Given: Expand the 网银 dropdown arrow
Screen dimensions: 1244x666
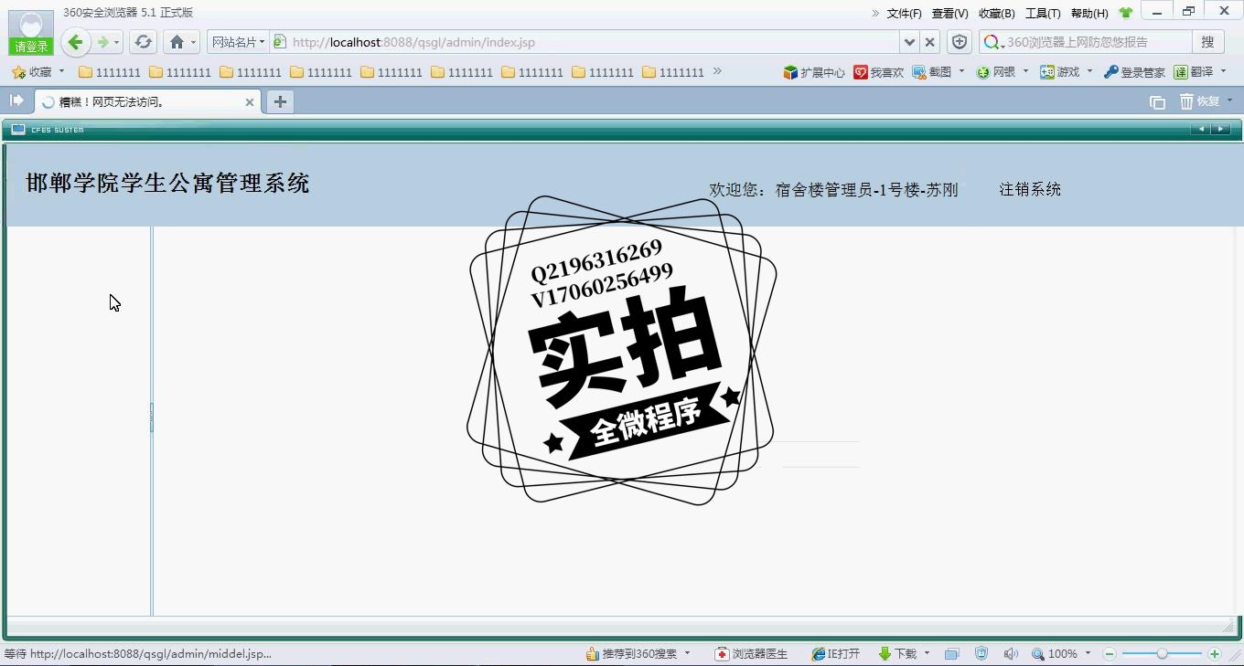Looking at the screenshot, I should click(1025, 71).
